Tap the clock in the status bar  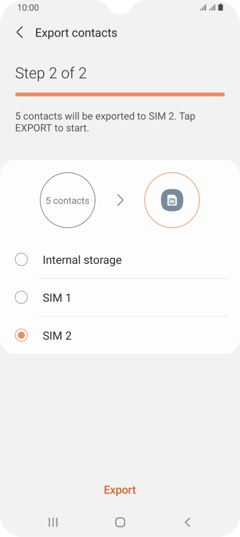pyautogui.click(x=28, y=8)
